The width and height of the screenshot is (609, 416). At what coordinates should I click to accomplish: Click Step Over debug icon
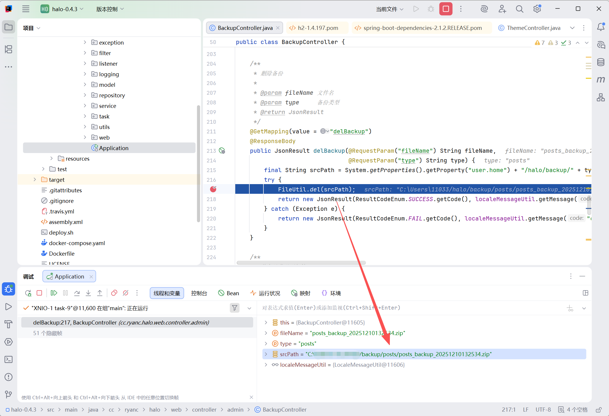77,293
